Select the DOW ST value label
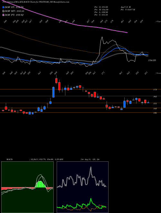 coord(14,7)
